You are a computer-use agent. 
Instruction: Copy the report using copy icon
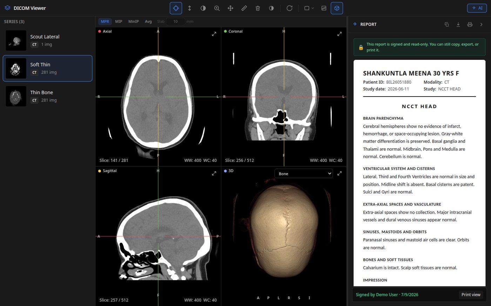pyautogui.click(x=446, y=24)
